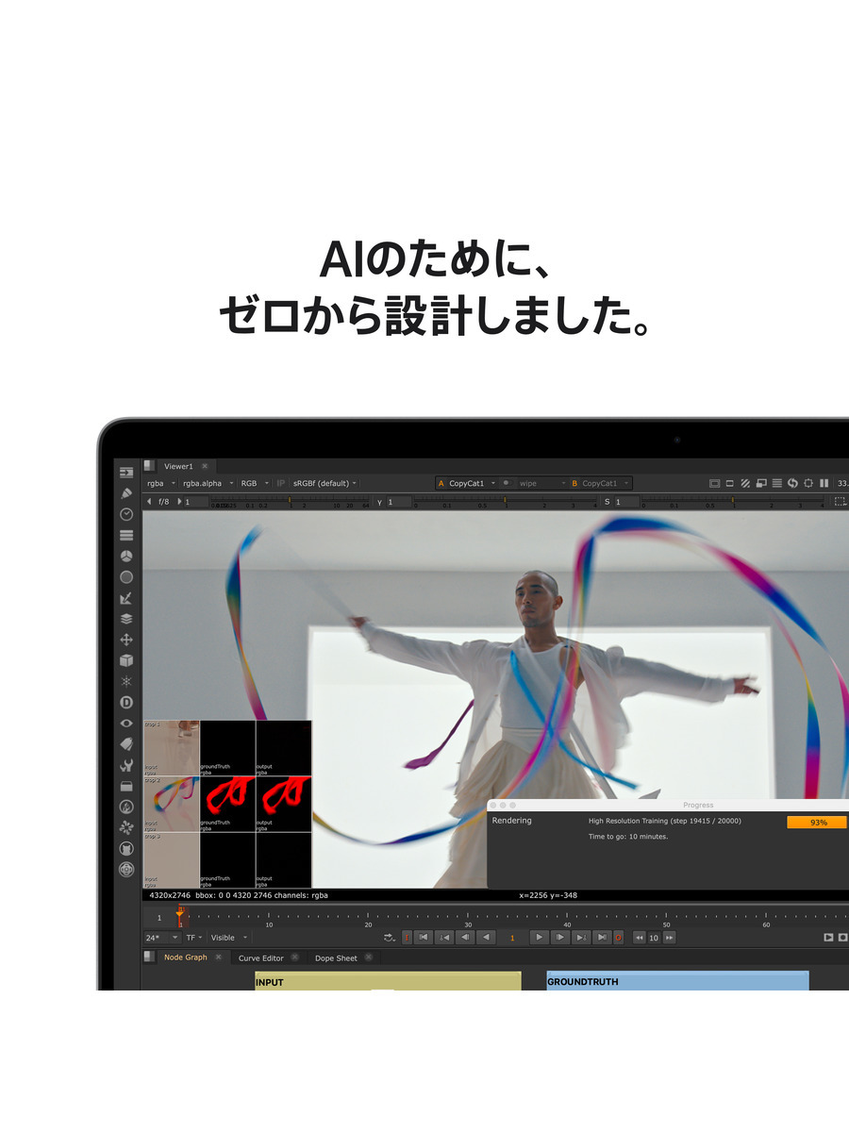Switch to the Curve Editor tab
849x1132 pixels.
(260, 957)
